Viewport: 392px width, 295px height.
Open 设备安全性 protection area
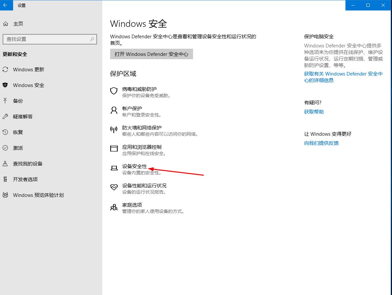pyautogui.click(x=134, y=166)
